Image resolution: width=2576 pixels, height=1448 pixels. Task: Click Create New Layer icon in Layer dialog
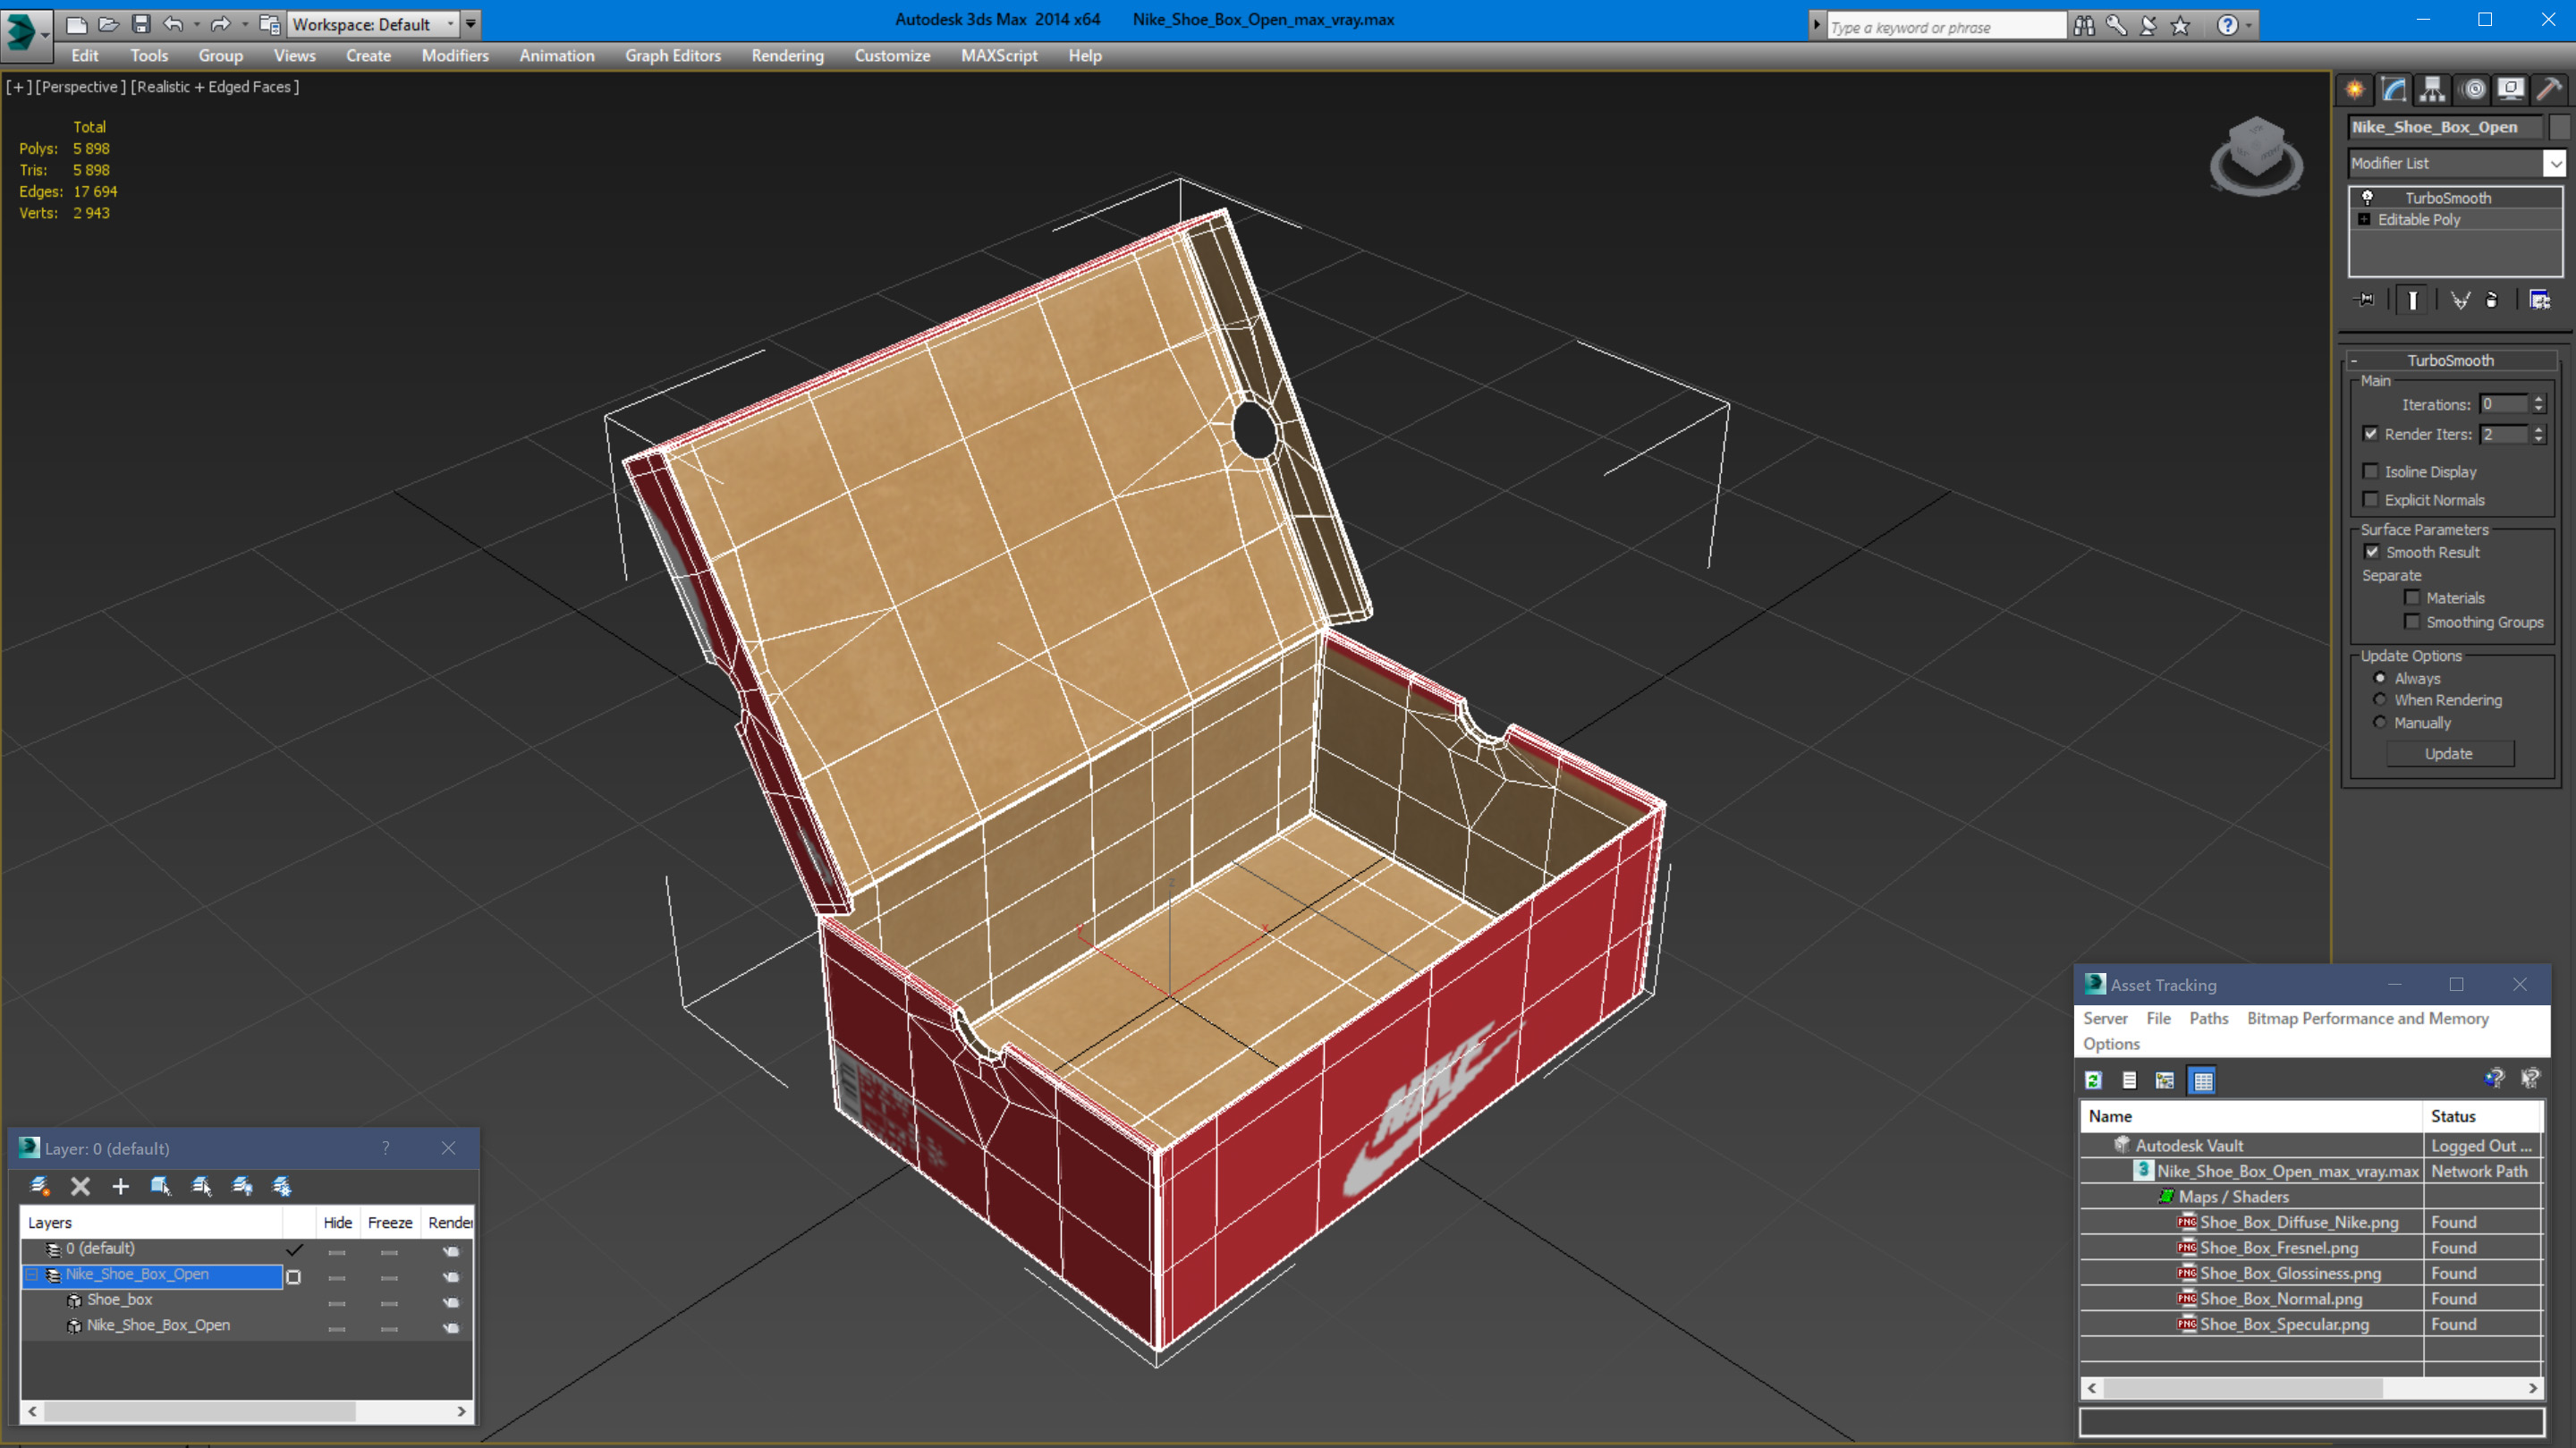(x=40, y=1186)
